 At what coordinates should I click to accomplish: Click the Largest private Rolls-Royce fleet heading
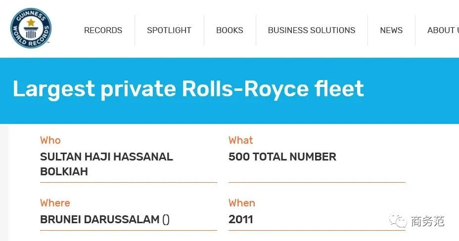pos(188,89)
